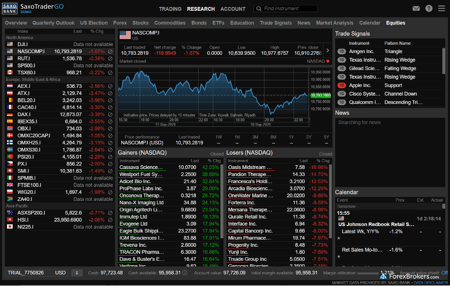Click the star beside Latest Wk, Y/Y%
The image size is (450, 286).
(x=339, y=238)
